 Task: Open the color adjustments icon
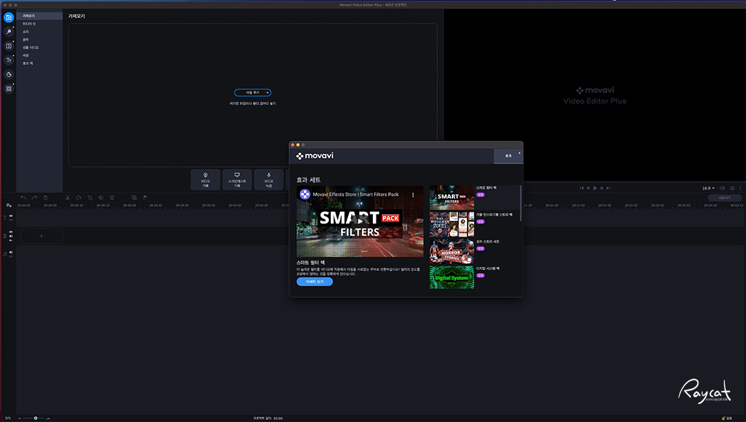click(101, 197)
